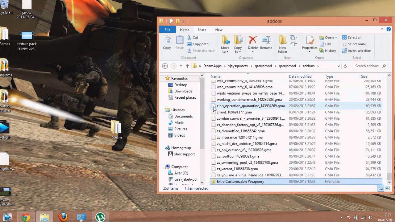The width and height of the screenshot is (395, 222).
Task: Click the Delete red X icon
Action: coord(253,40)
